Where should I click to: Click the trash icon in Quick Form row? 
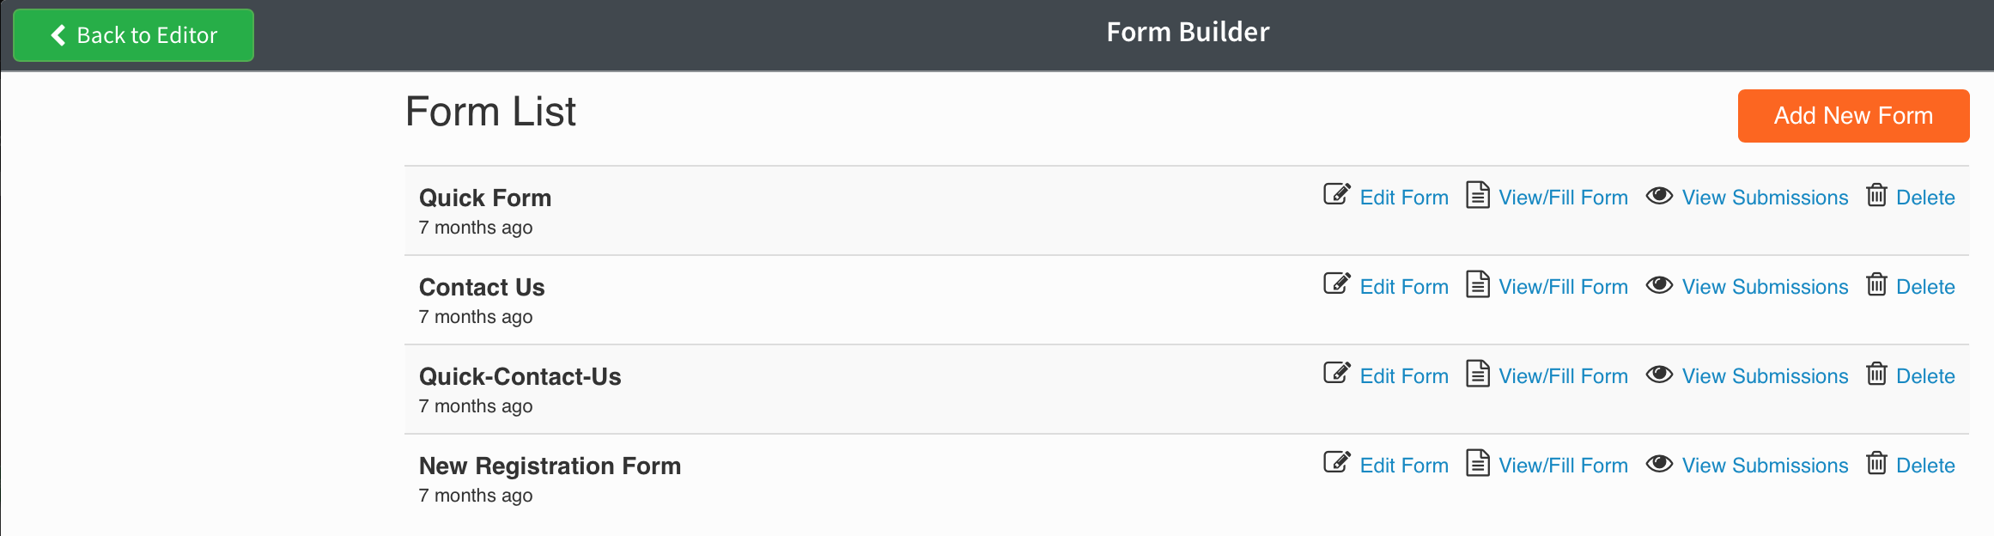tap(1876, 196)
